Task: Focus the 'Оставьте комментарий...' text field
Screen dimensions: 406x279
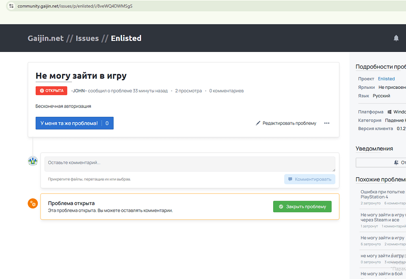Action: coord(190,163)
